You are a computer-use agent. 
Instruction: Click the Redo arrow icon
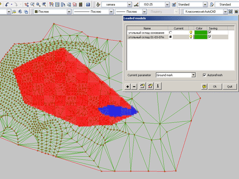(x=16, y=5)
